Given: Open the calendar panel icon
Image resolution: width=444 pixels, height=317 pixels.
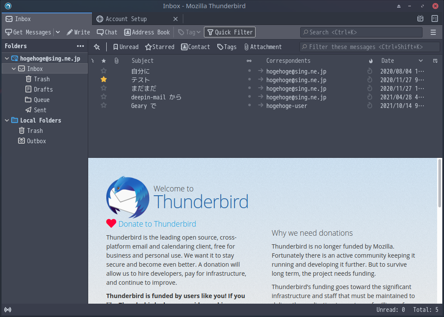Looking at the screenshot, I should [x=421, y=18].
